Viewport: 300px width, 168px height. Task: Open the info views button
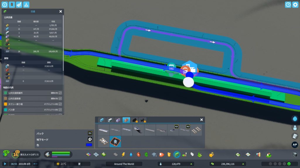(x=5, y=5)
